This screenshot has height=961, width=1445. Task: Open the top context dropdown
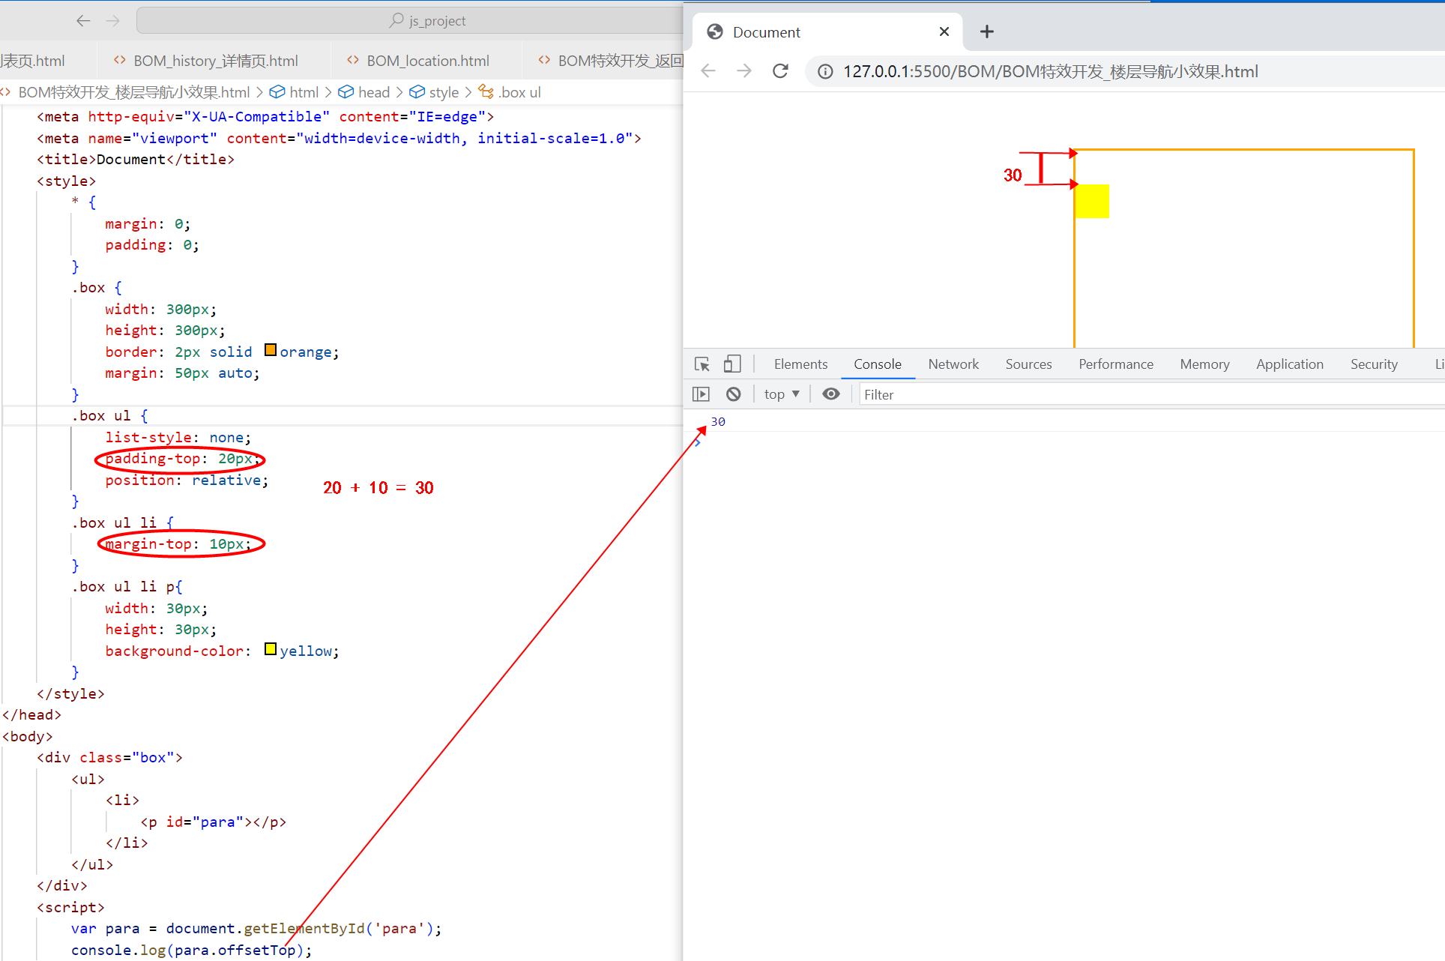click(782, 394)
